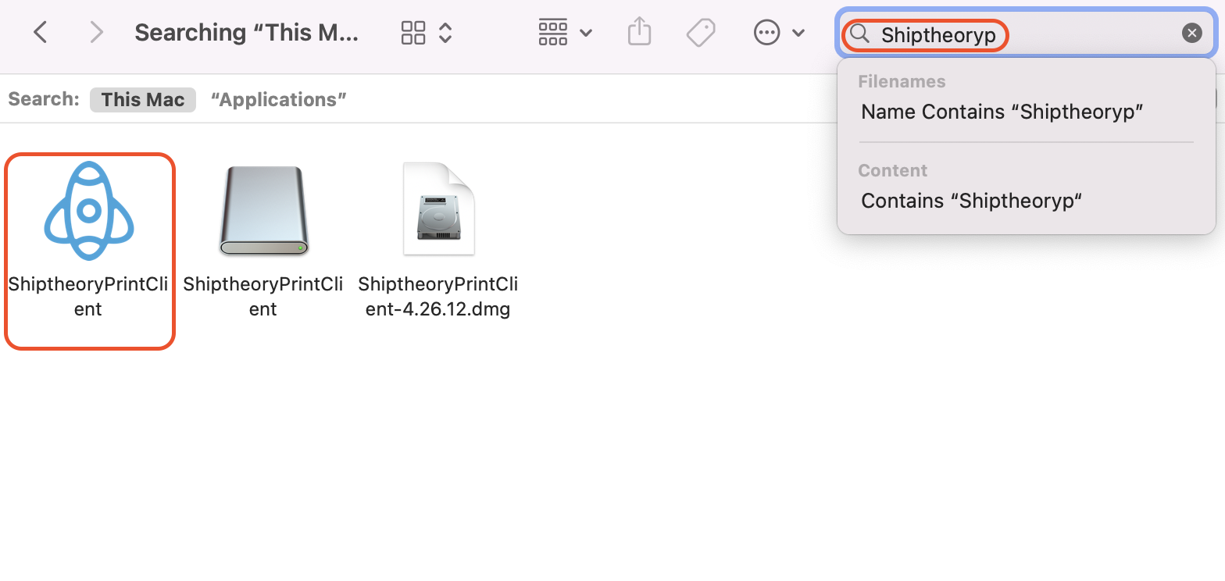
Task: Go back with the left chevron
Action: point(41,32)
